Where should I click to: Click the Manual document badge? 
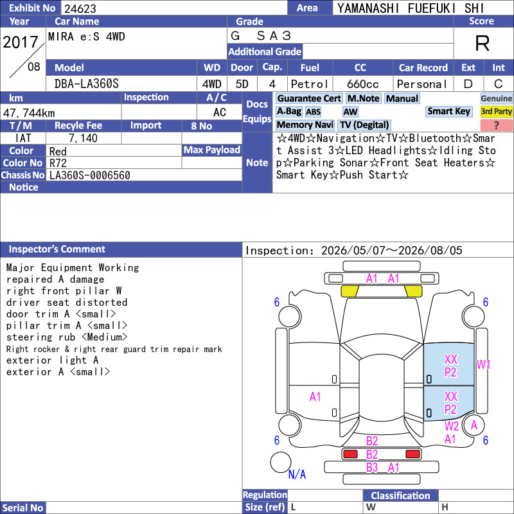tap(402, 98)
